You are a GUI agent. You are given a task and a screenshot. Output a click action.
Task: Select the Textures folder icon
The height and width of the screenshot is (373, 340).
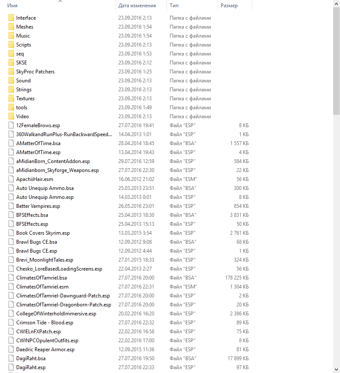click(11, 99)
